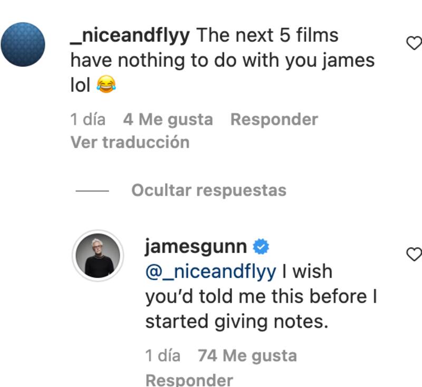View the 4 Me gusta likes list
The width and height of the screenshot is (422, 387).
(x=168, y=119)
